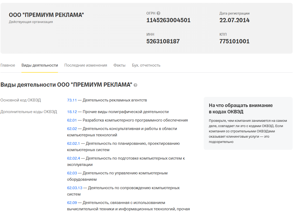Click the ОГРН number 1145263004501
This screenshot has width=295, height=214.
point(168,20)
